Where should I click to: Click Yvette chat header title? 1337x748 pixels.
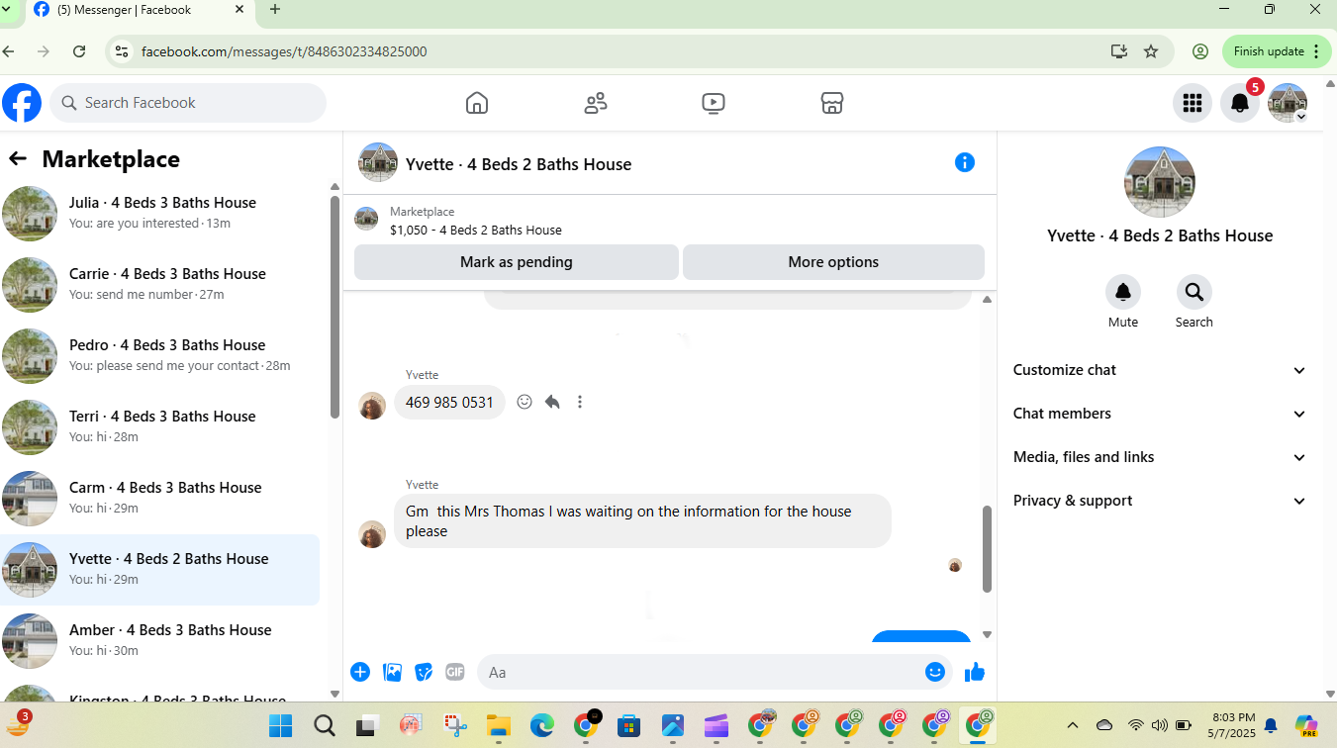(519, 164)
